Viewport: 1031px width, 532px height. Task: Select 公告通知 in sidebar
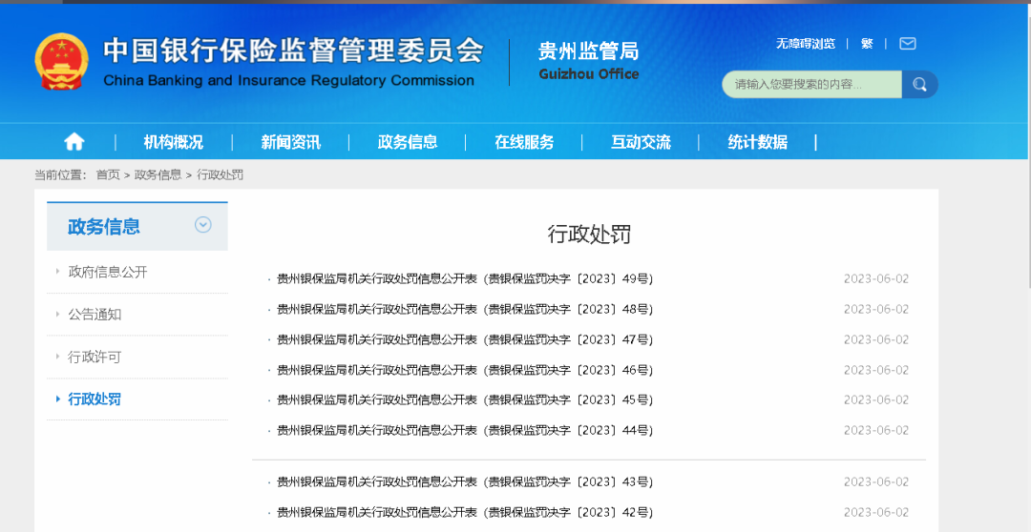coord(95,315)
